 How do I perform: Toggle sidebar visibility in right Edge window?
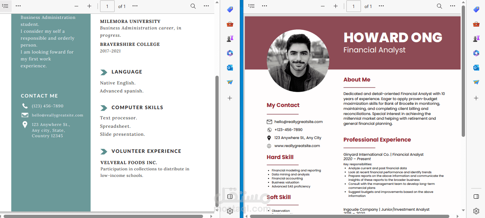point(476,197)
